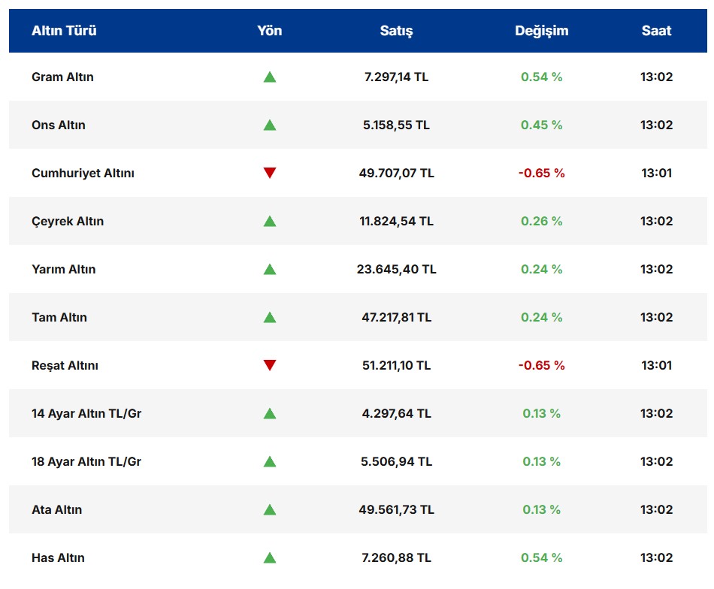
Task: Click the Saat column header
Action: [x=656, y=31]
